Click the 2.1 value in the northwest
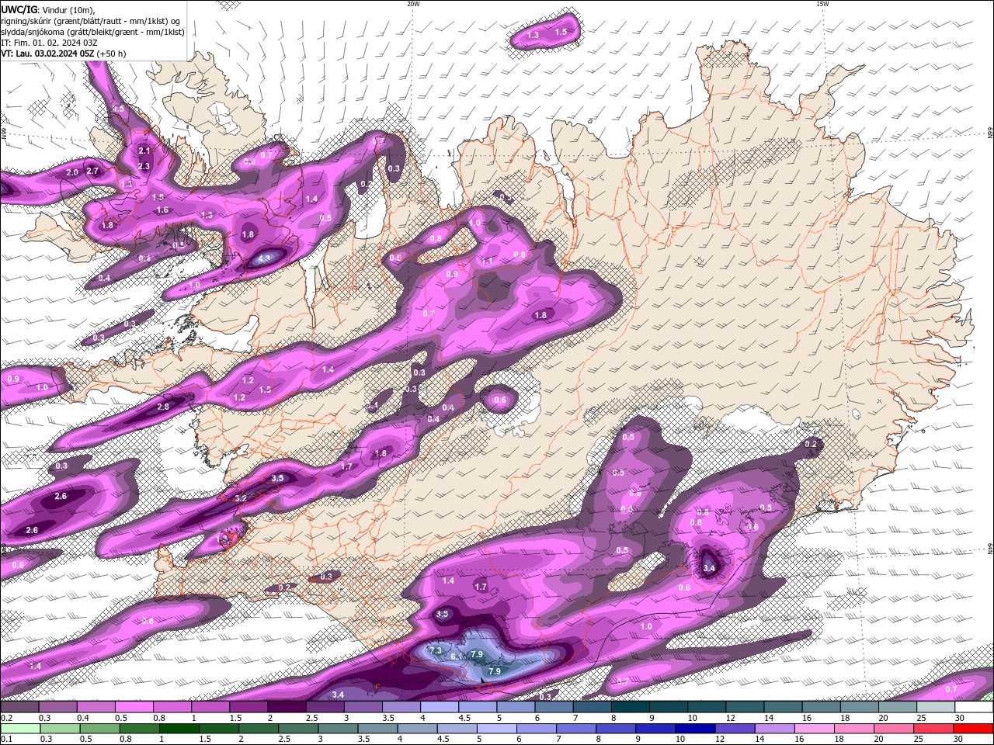 144,151
